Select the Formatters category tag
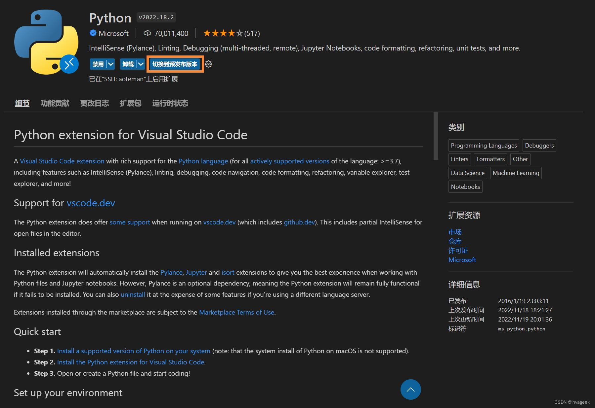Image resolution: width=595 pixels, height=408 pixels. (x=490, y=159)
